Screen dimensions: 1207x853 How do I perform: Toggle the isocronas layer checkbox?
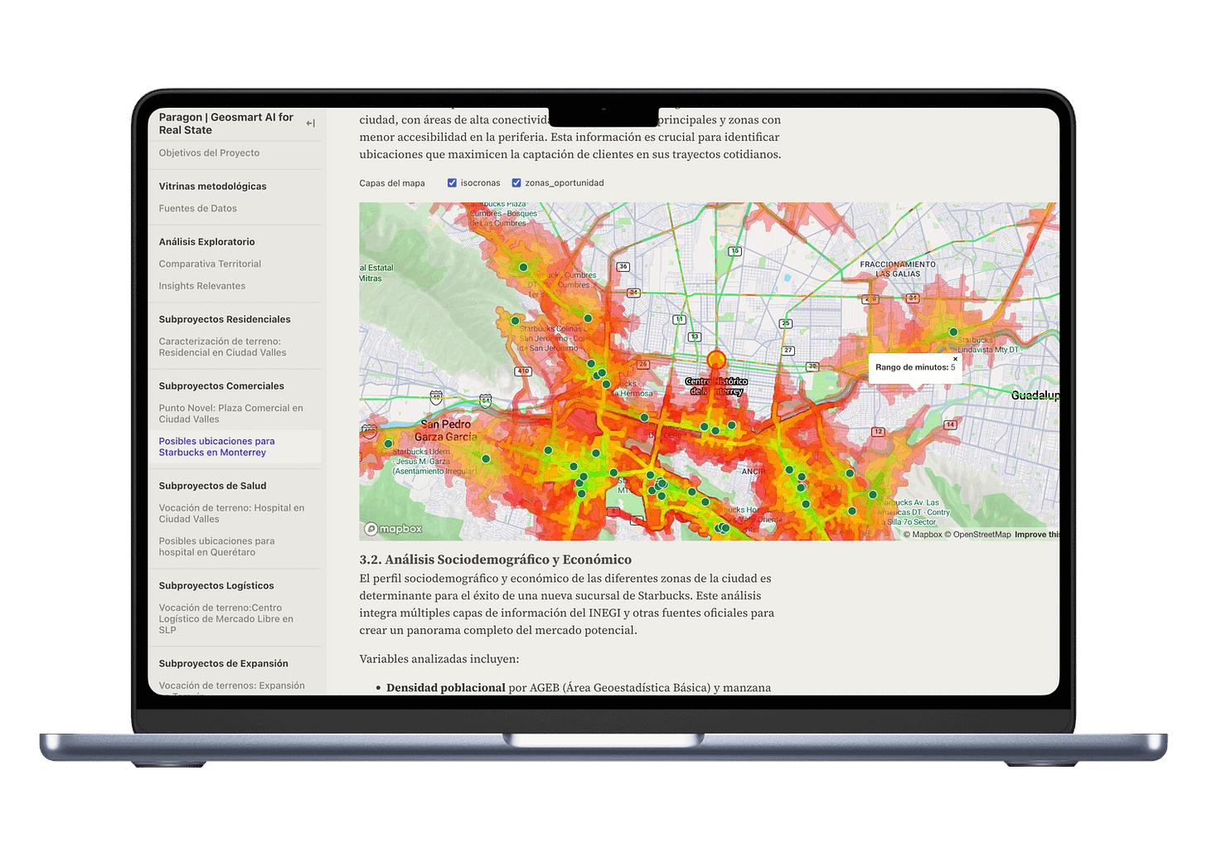point(452,182)
